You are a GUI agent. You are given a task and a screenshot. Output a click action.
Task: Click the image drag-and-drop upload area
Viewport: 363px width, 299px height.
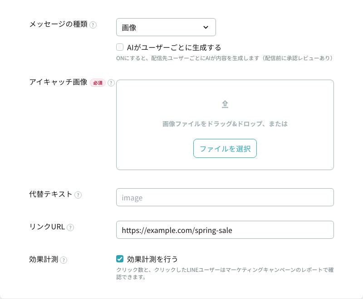(225, 125)
